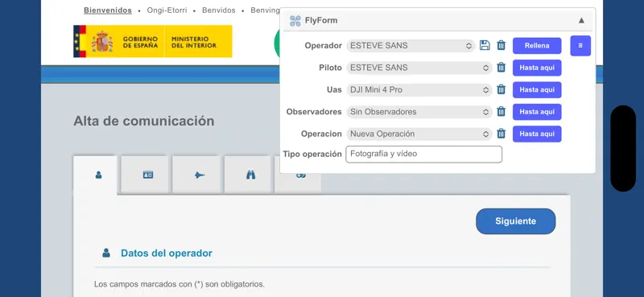Open the Uas dropdown DJI Mini 4 Pro
Viewport: 644px width, 297px height.
(419, 89)
